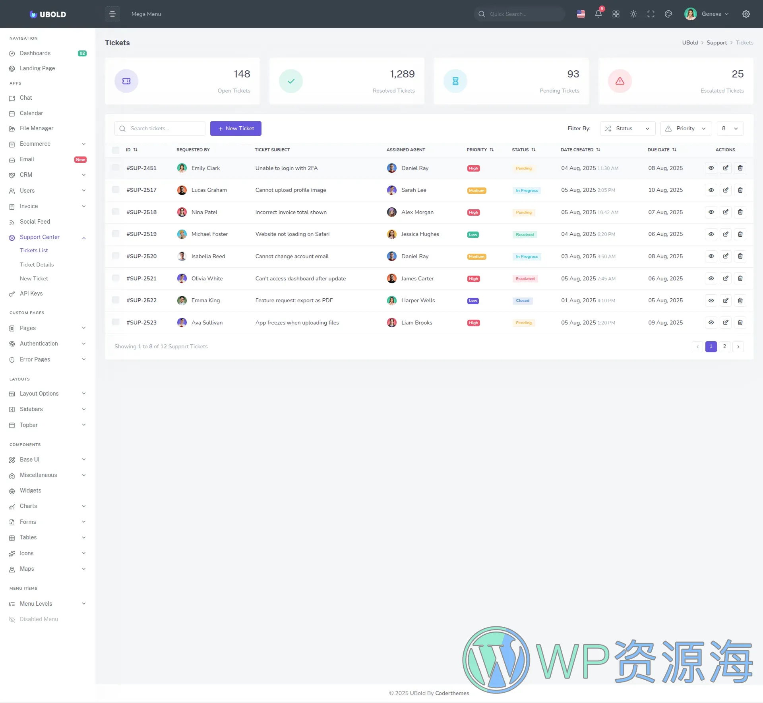Go to page 2 of the tickets list
Viewport: 763px width, 703px height.
click(724, 346)
